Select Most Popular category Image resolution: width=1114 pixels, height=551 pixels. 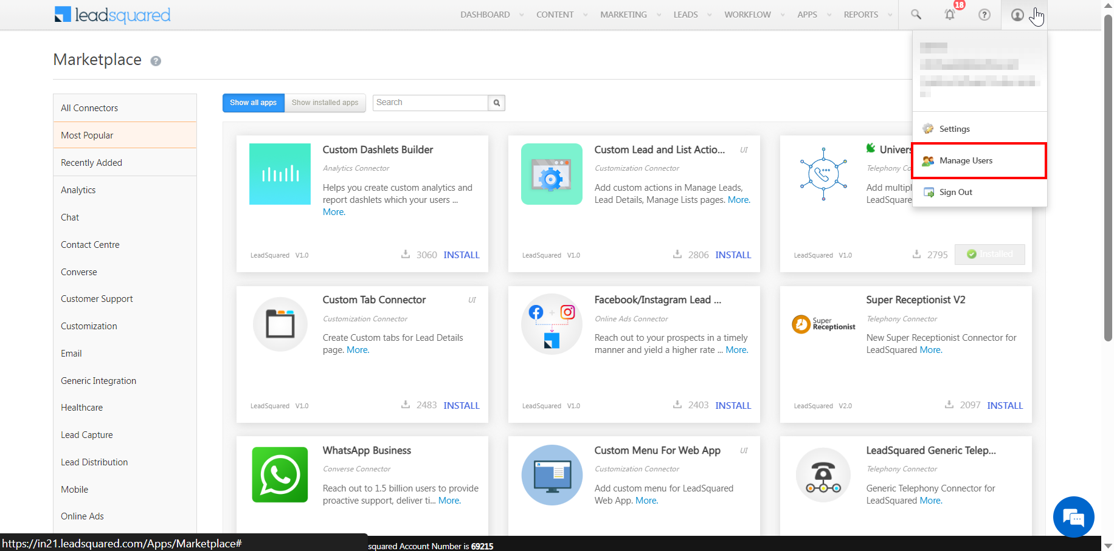(x=125, y=135)
